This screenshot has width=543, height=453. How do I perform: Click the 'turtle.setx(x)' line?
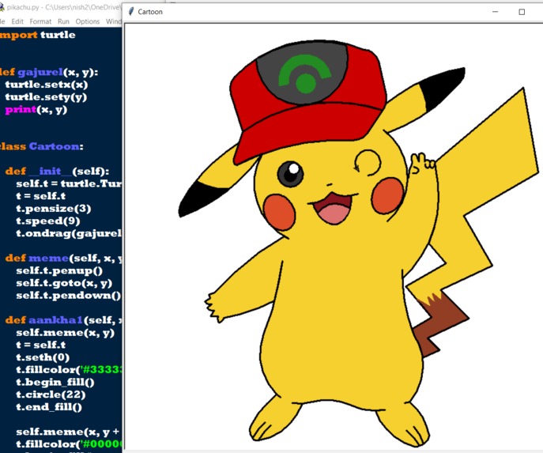pos(47,85)
